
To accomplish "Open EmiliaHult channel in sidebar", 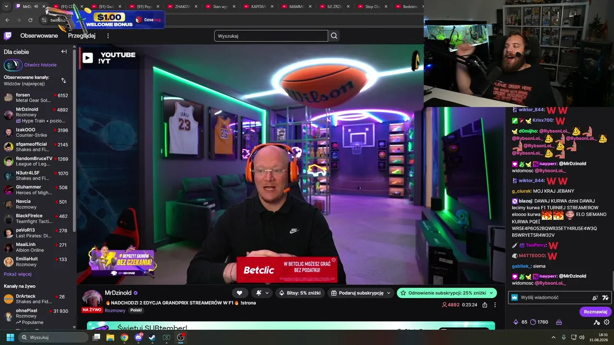I will point(36,262).
